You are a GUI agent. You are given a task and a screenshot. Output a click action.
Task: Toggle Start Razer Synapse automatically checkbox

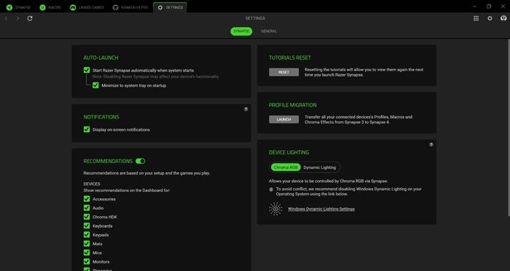coord(86,70)
